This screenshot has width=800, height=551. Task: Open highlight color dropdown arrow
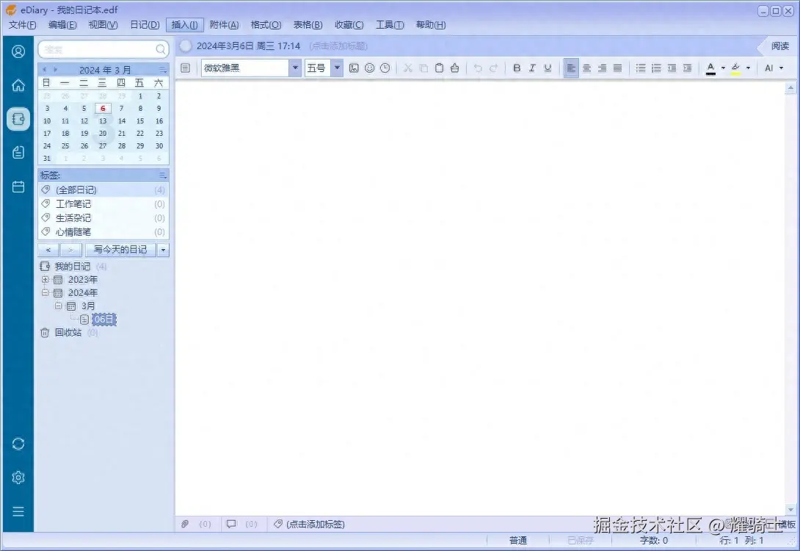pos(748,68)
